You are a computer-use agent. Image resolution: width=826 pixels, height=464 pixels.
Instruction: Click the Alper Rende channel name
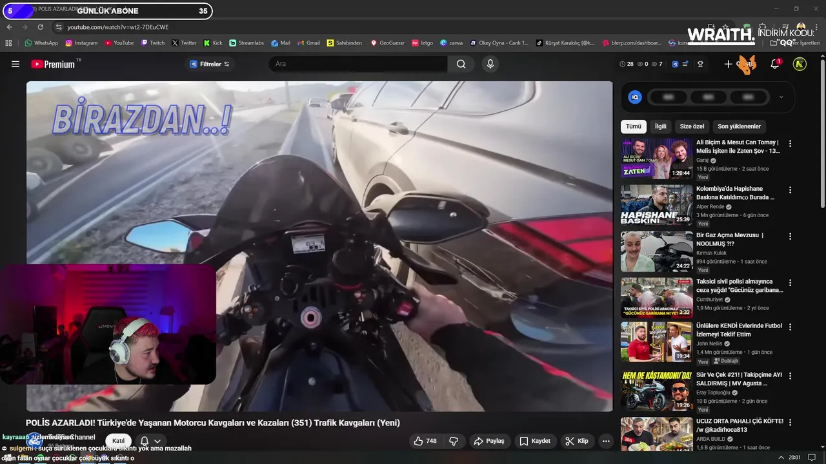pos(710,207)
